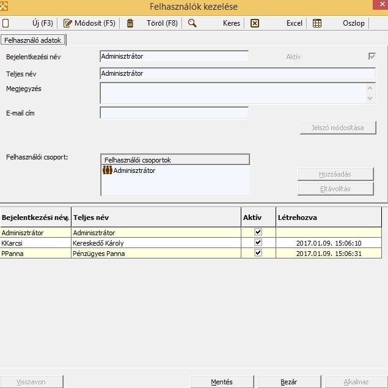The width and height of the screenshot is (388, 388).
Task: Click sort arrow on Bejelentkezési név column
Action: [x=67, y=219]
